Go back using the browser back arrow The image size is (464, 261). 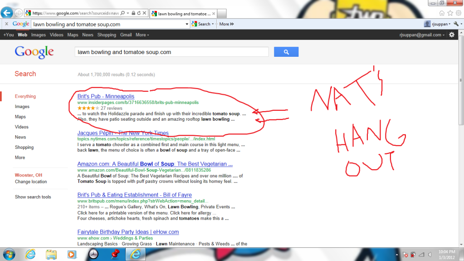(x=7, y=13)
